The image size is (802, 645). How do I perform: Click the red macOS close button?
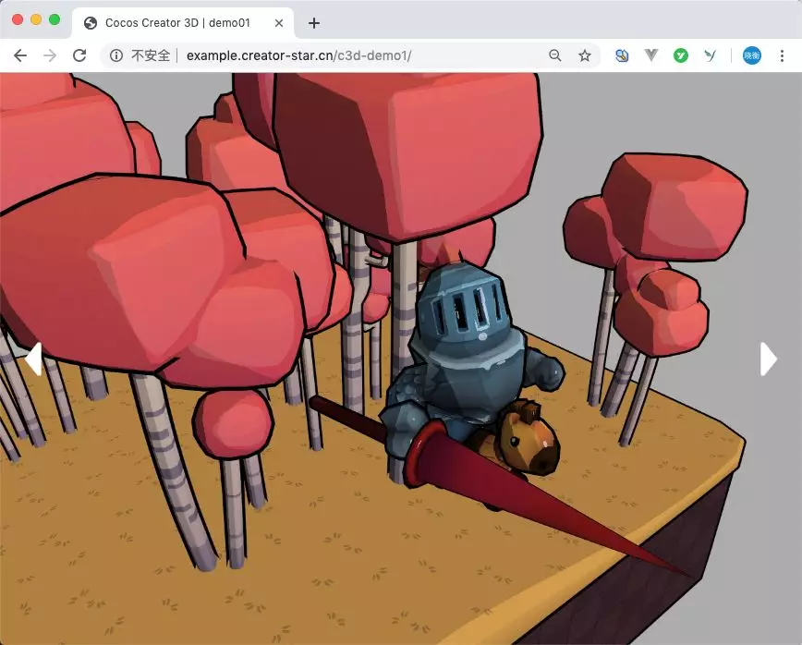pos(18,19)
